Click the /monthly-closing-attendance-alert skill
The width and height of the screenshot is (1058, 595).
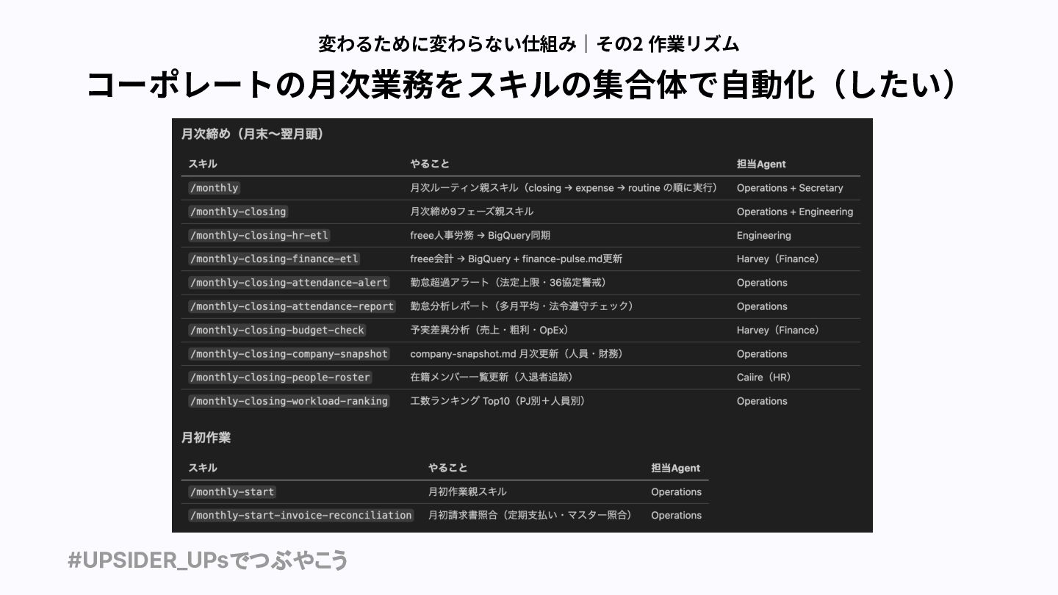coord(289,283)
